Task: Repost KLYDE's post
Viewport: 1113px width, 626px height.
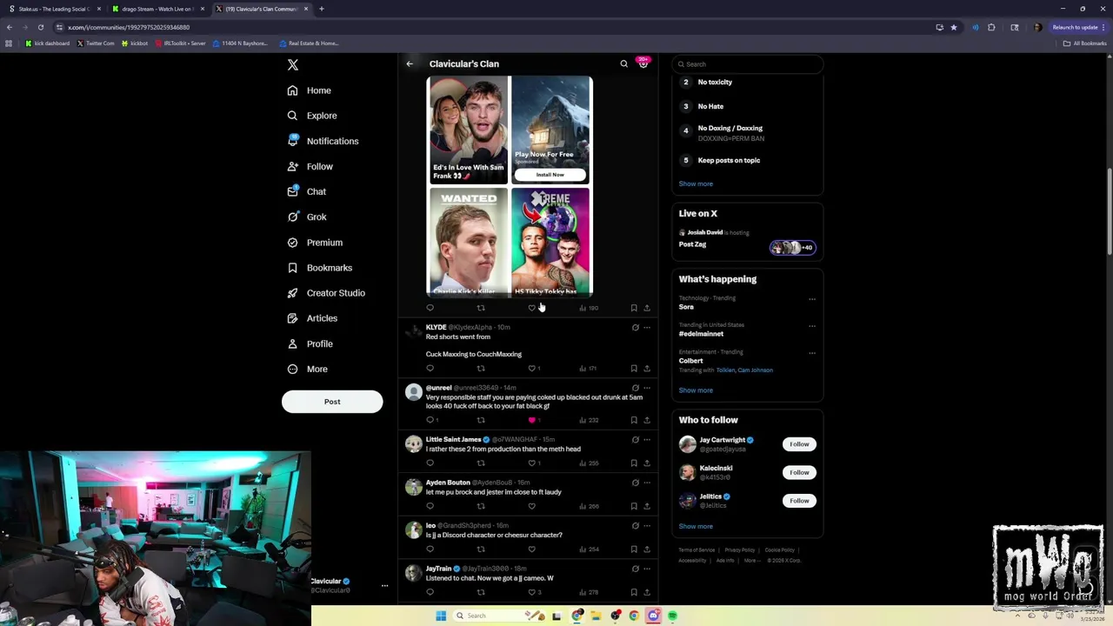Action: coord(481,369)
